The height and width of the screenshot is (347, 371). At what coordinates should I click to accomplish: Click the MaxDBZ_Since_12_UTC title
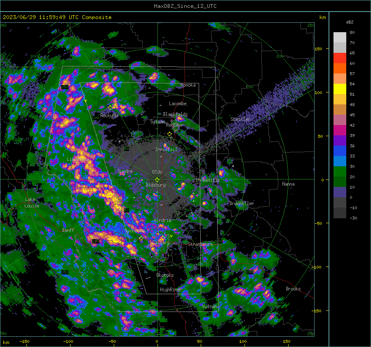tap(185, 6)
